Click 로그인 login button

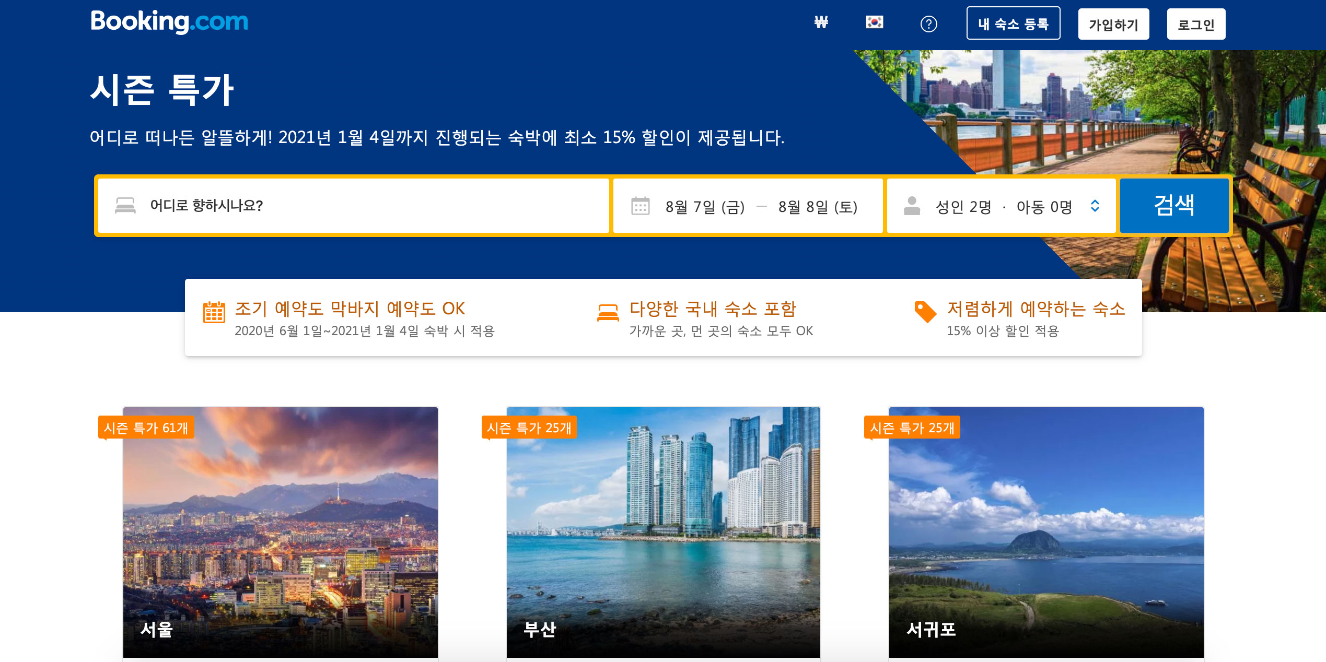click(1196, 25)
